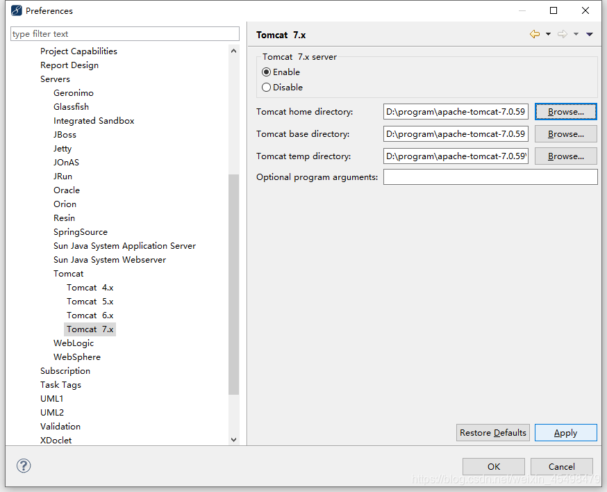Screen dimensions: 607x492
Task: Select Tomcat 7.x in tree
Action: [x=90, y=329]
